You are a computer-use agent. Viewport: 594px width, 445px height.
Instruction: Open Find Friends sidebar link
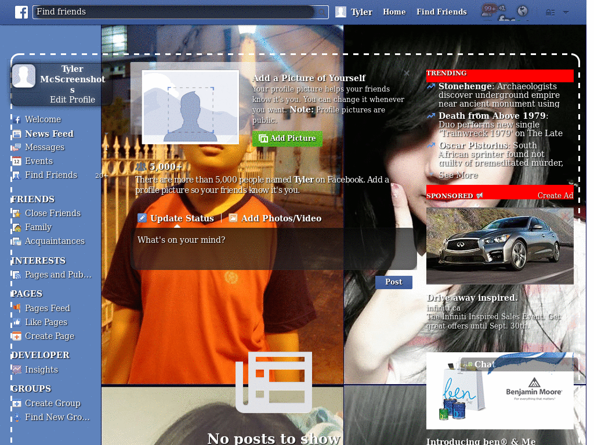(51, 175)
